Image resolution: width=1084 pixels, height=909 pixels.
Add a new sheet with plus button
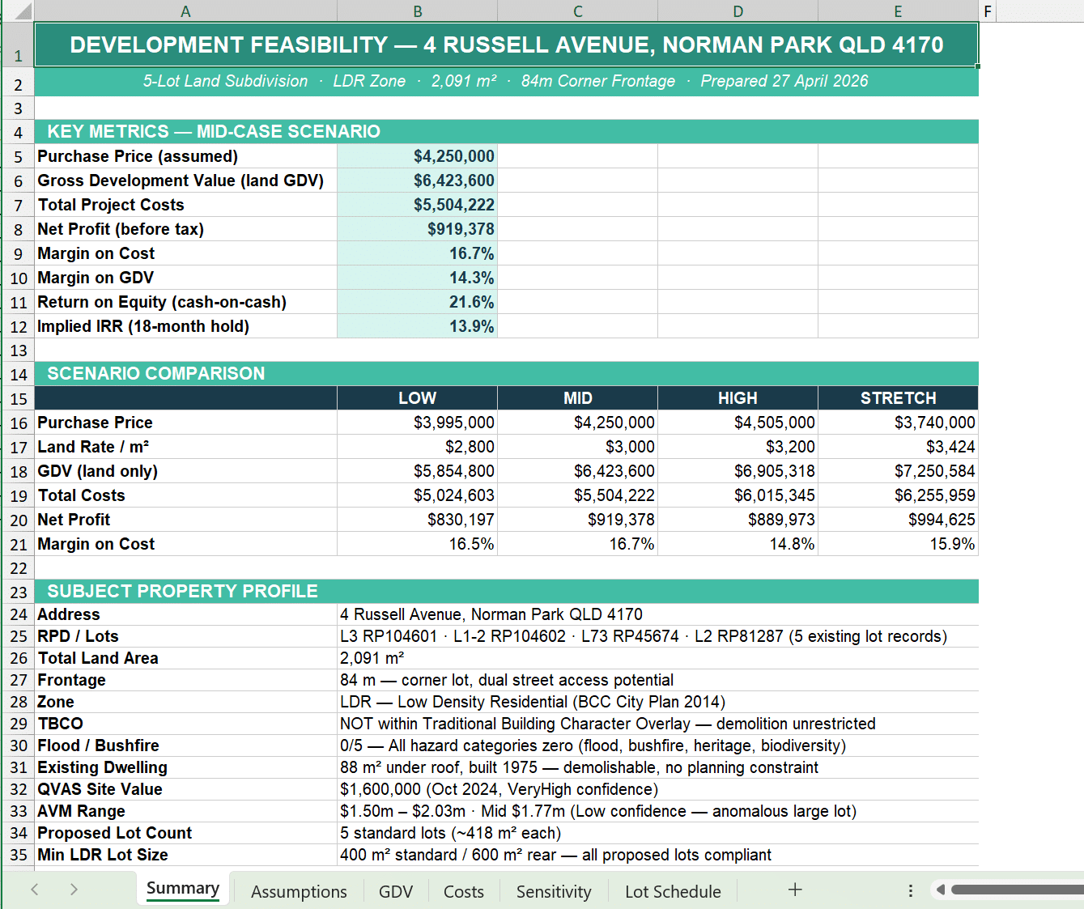[795, 890]
